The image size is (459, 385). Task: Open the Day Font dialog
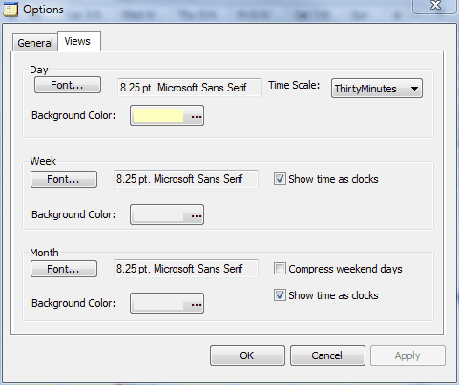[68, 85]
